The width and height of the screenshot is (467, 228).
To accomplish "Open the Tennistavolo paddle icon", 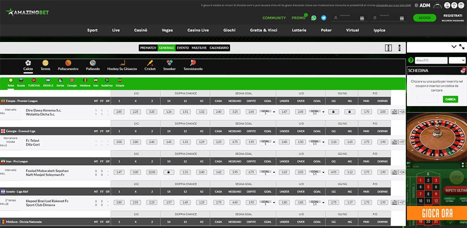I will (193, 63).
